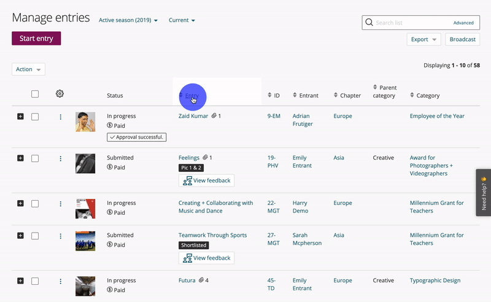Sort by ID using its sort arrows

click(269, 95)
